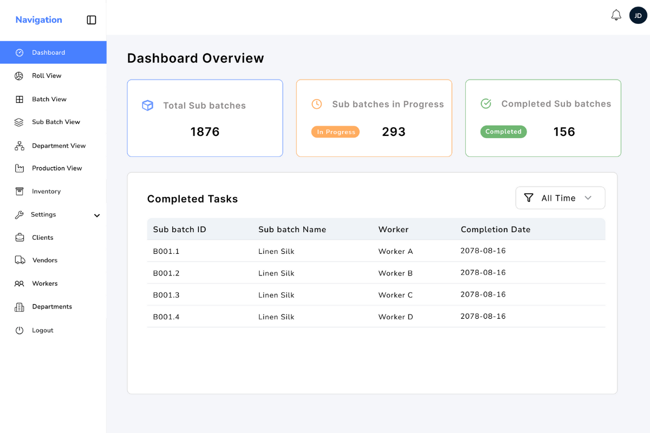
Task: Click the Department View hierarchy icon
Action: pyautogui.click(x=19, y=146)
